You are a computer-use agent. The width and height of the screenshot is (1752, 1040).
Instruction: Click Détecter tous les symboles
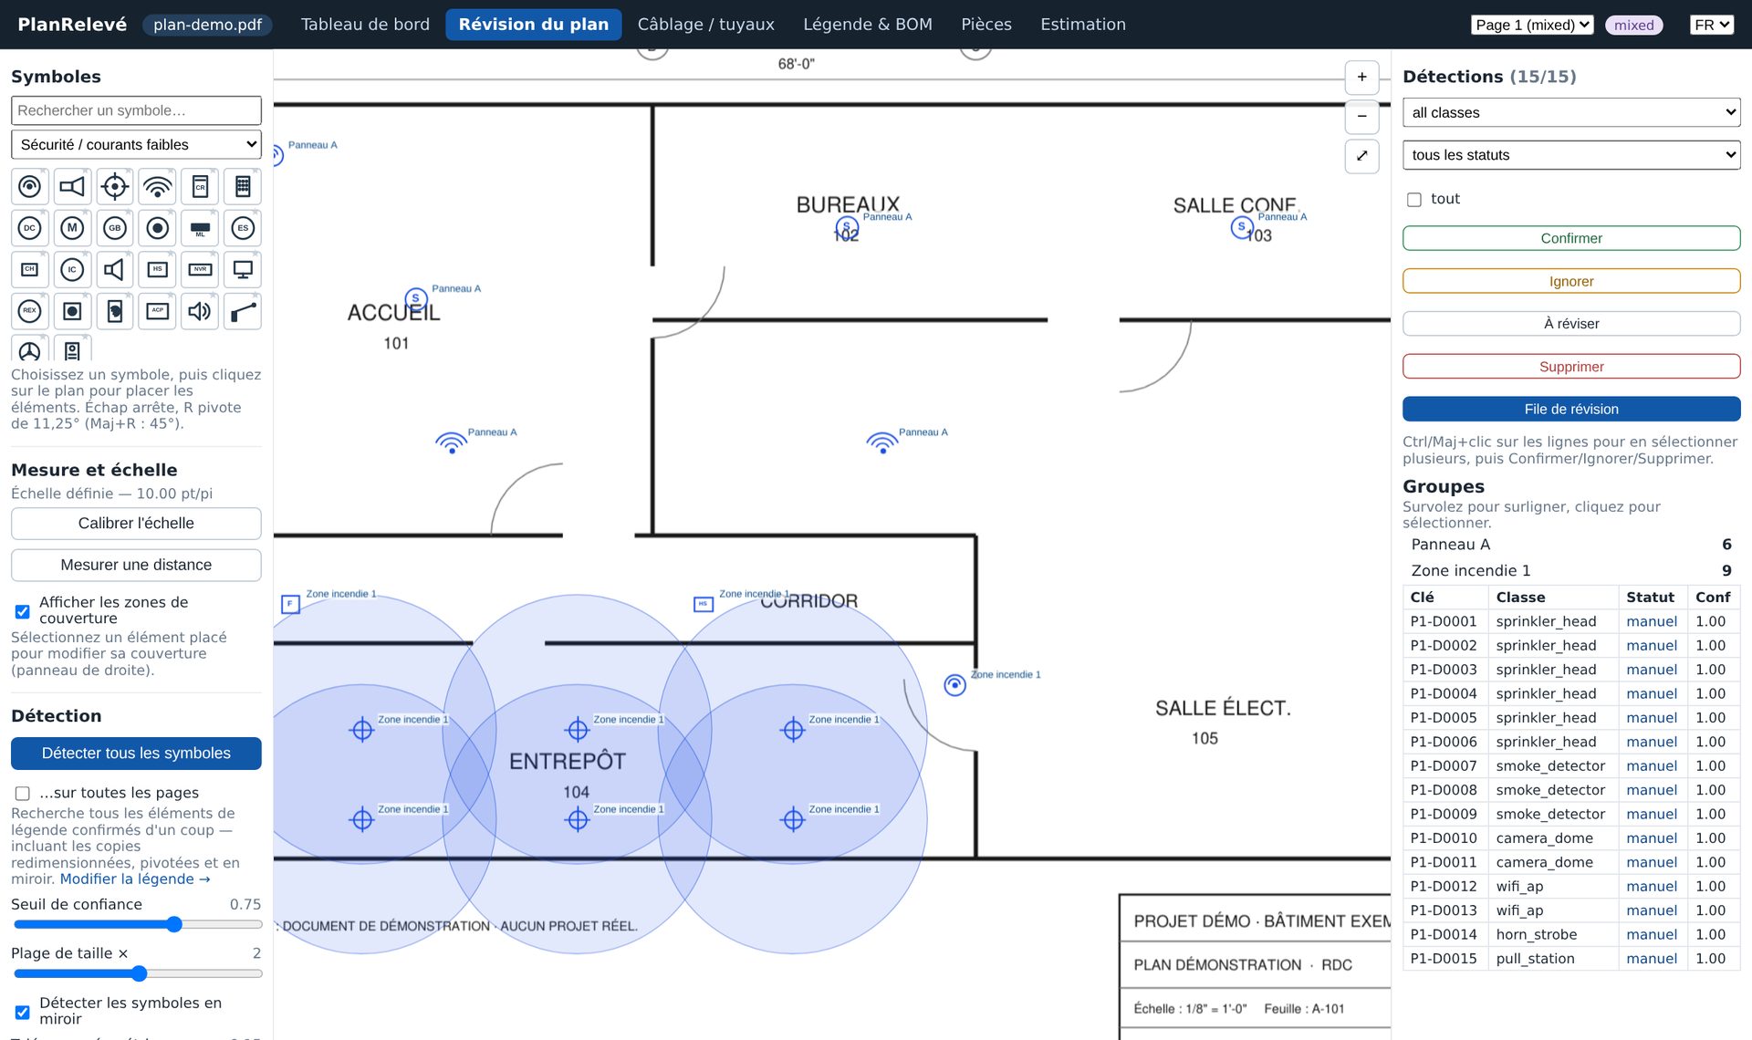136,754
